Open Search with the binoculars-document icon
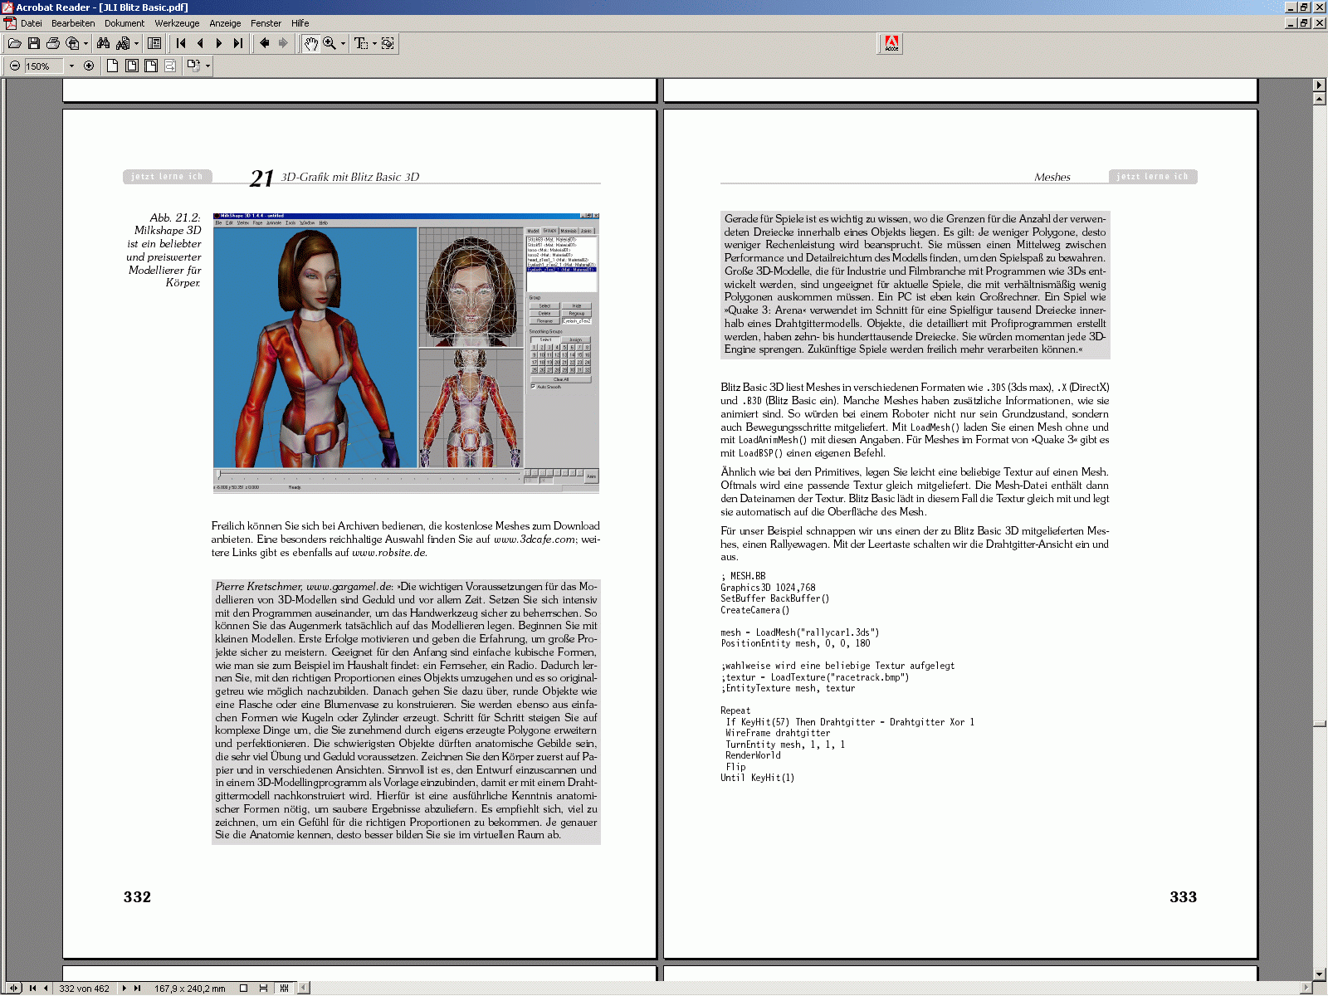1328x996 pixels. (x=123, y=43)
